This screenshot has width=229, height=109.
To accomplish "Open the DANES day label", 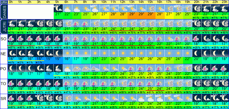I will [4, 12].
